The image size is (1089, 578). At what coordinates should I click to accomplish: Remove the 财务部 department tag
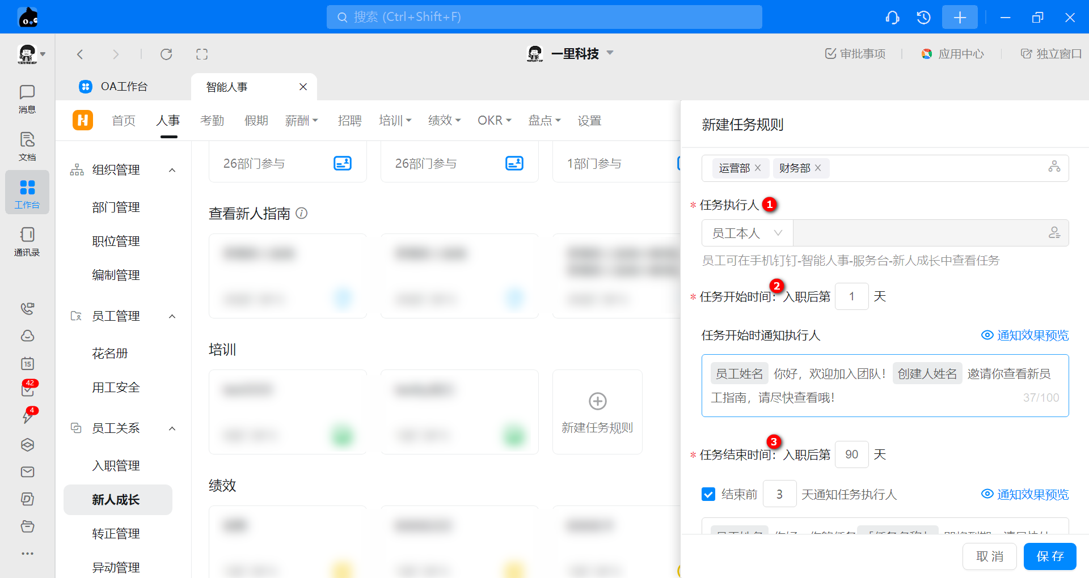point(818,168)
